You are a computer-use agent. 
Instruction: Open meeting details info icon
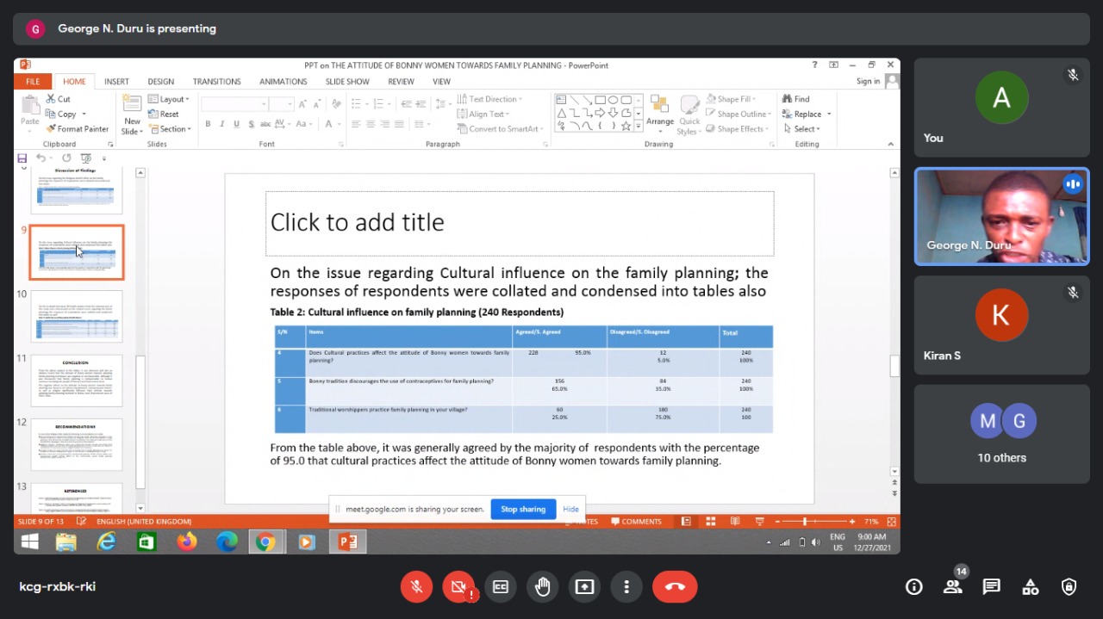tap(914, 587)
